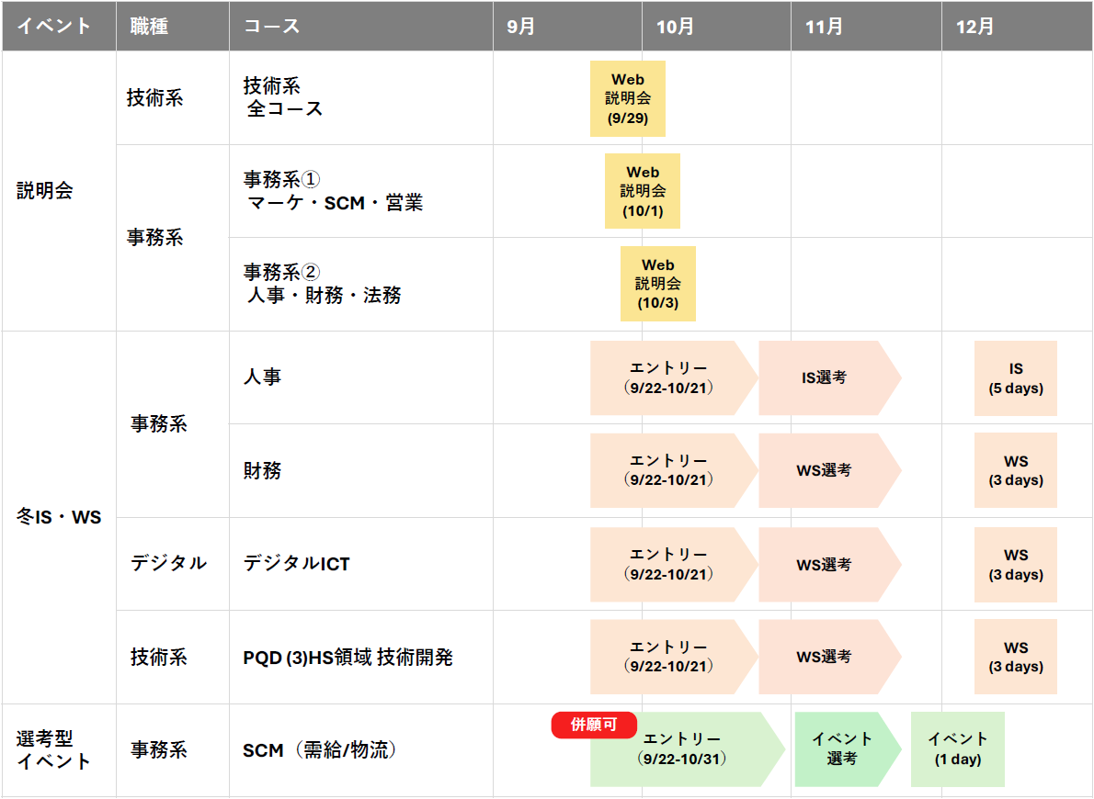
Task: Select the 12月 column header
Action: 974,27
